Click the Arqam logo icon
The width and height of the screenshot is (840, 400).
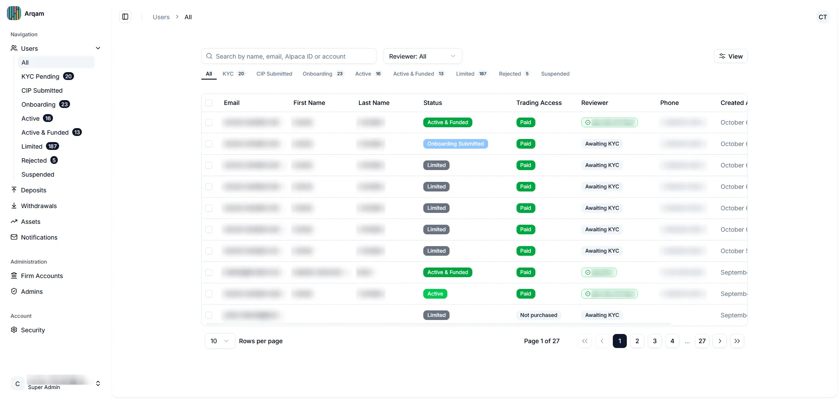click(x=14, y=13)
